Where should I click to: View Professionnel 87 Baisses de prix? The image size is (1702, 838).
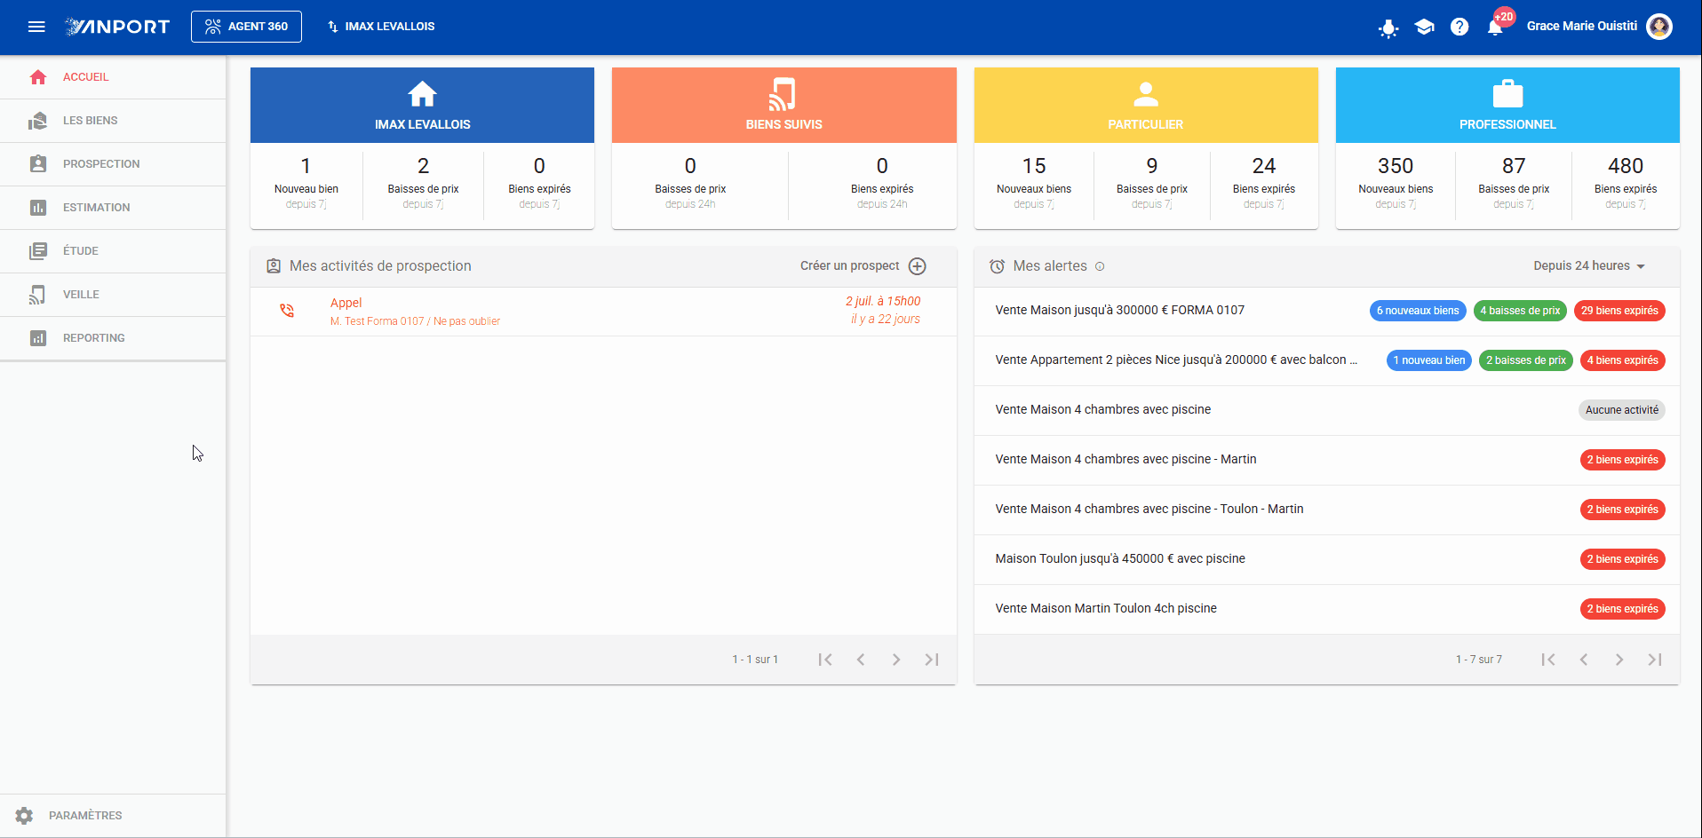[x=1514, y=184]
